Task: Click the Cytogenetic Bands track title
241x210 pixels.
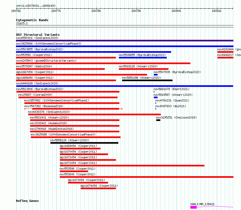Action: click(32, 20)
